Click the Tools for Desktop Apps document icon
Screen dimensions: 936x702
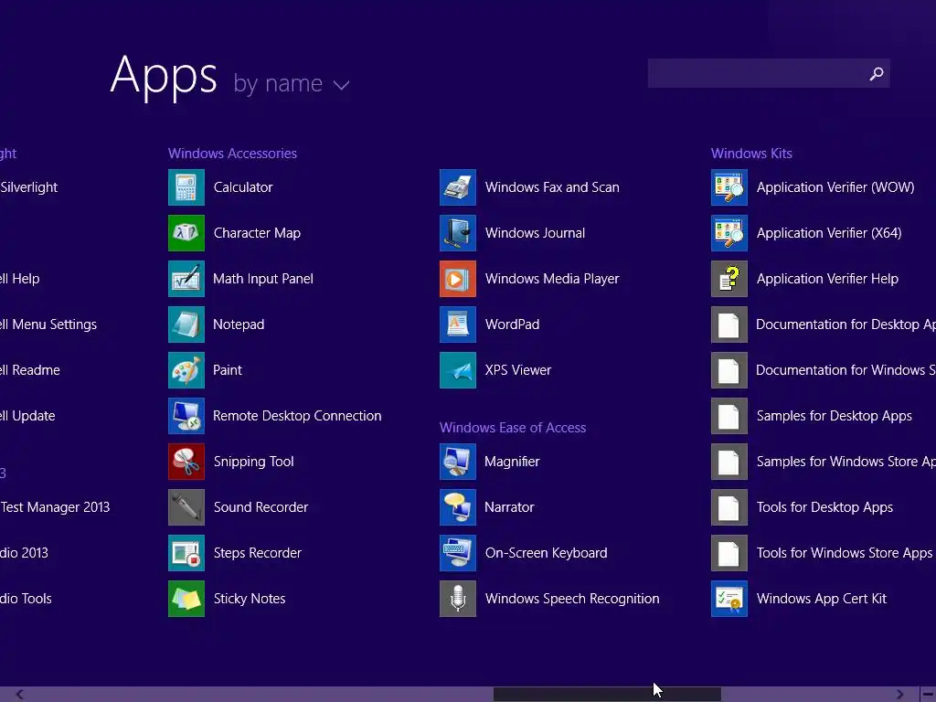click(x=729, y=507)
